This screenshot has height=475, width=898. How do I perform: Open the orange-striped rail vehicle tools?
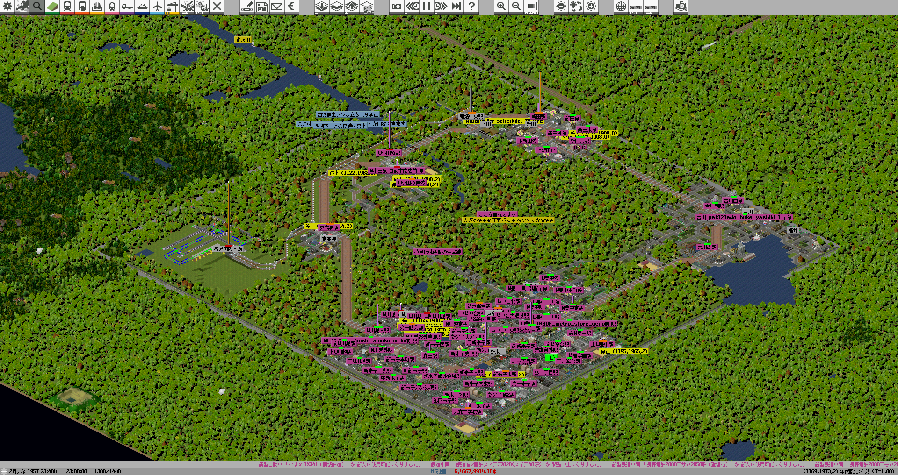82,7
